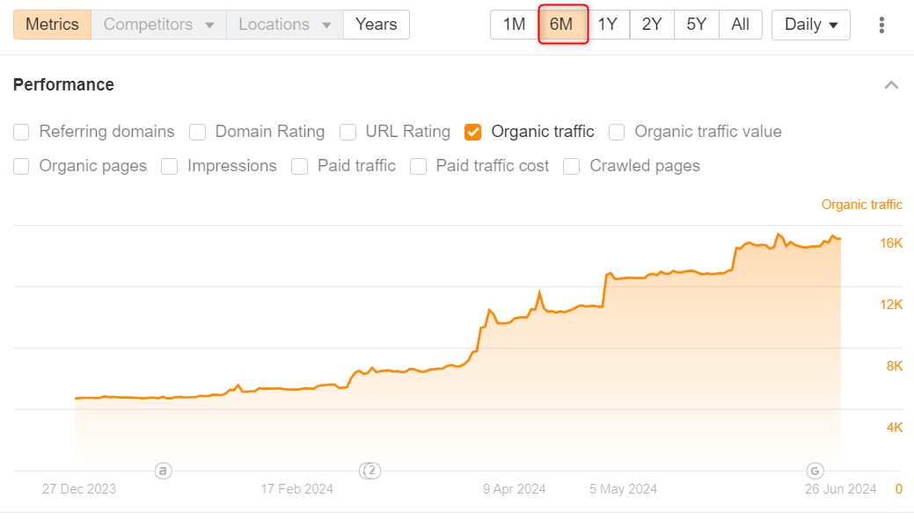
Task: Collapse the Performance section chevron
Action: 891,85
